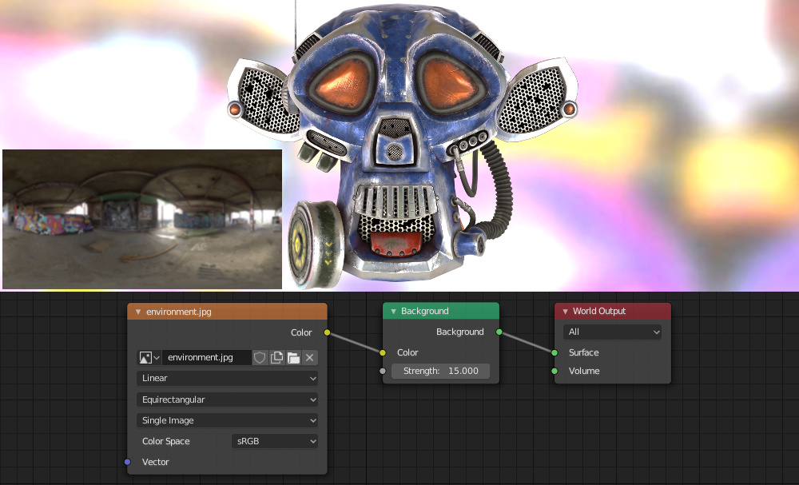Click the new image copy icon

click(276, 358)
